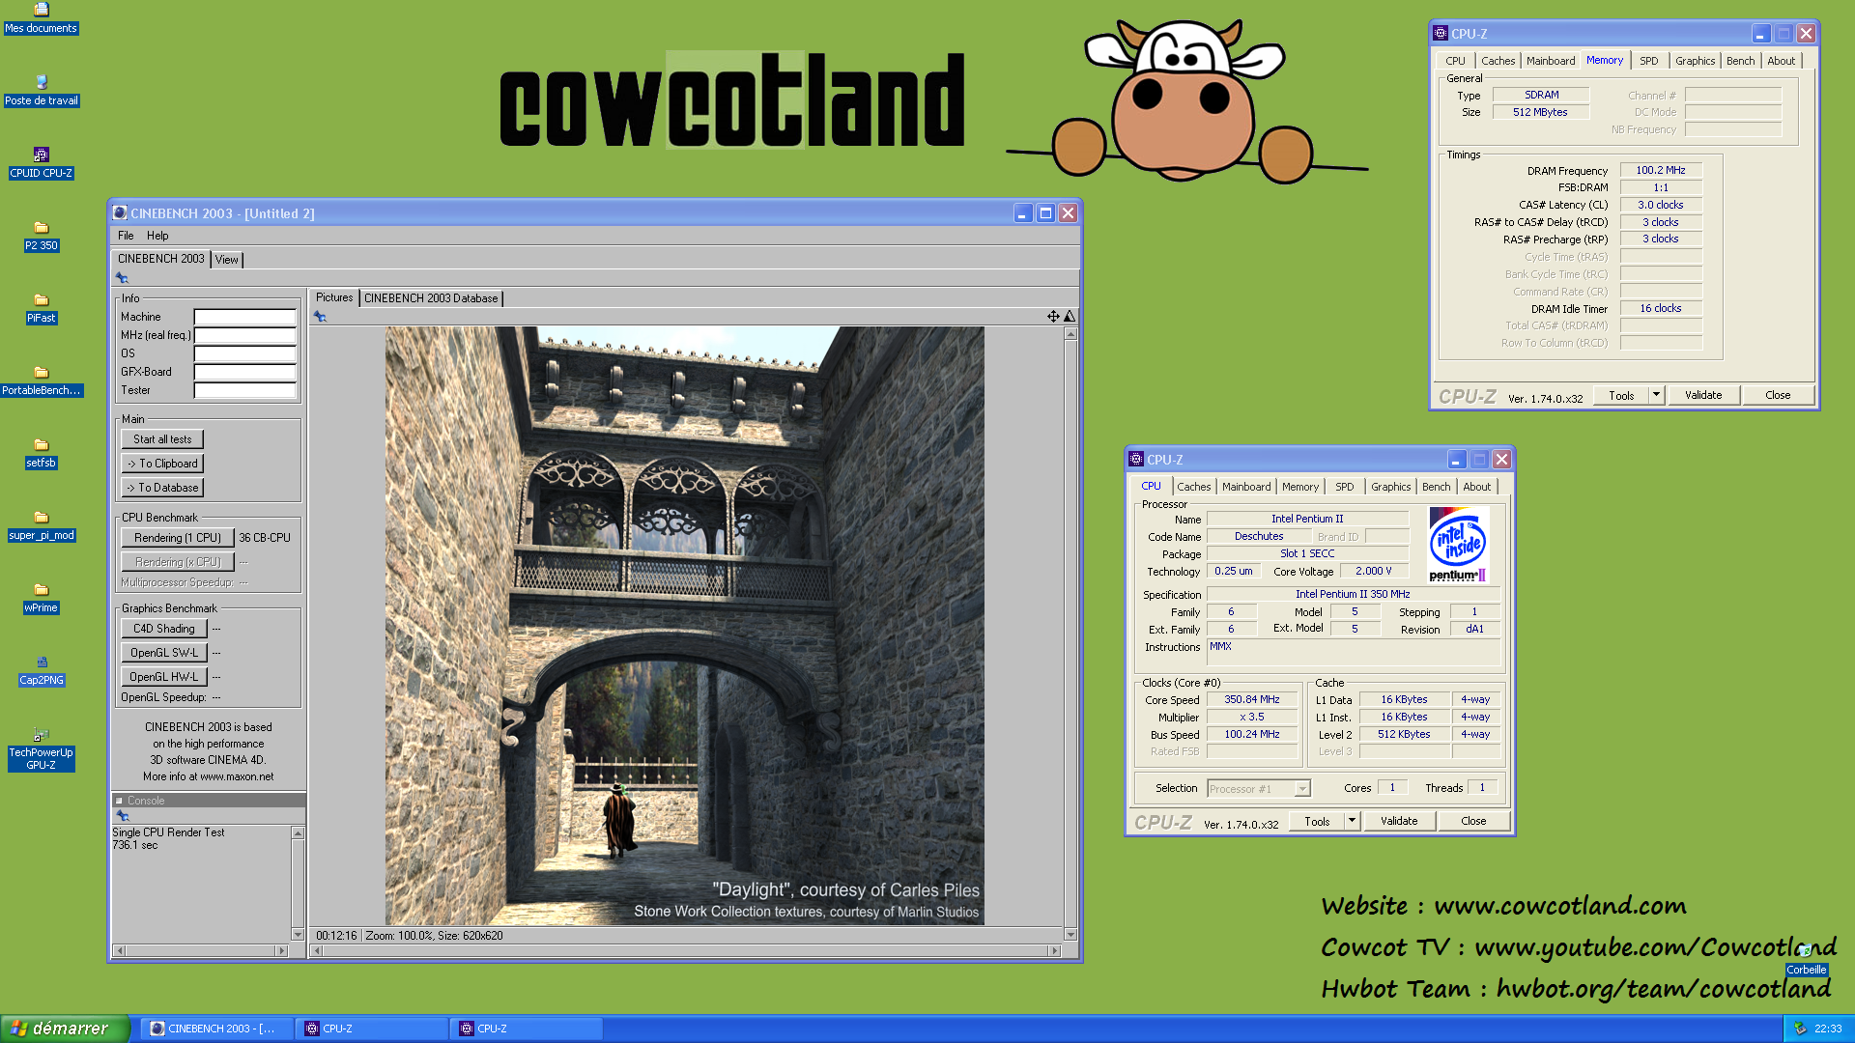Open the Help menu in CINEBENCH
The height and width of the screenshot is (1043, 1855).
157,236
